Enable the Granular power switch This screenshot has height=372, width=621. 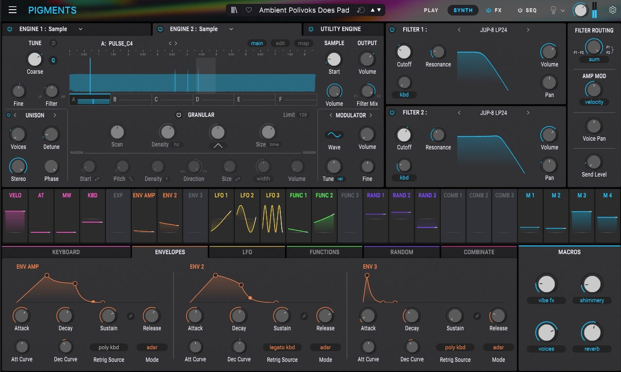click(x=179, y=115)
